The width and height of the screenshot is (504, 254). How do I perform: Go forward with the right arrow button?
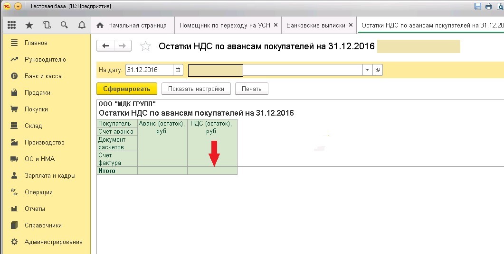coord(123,46)
